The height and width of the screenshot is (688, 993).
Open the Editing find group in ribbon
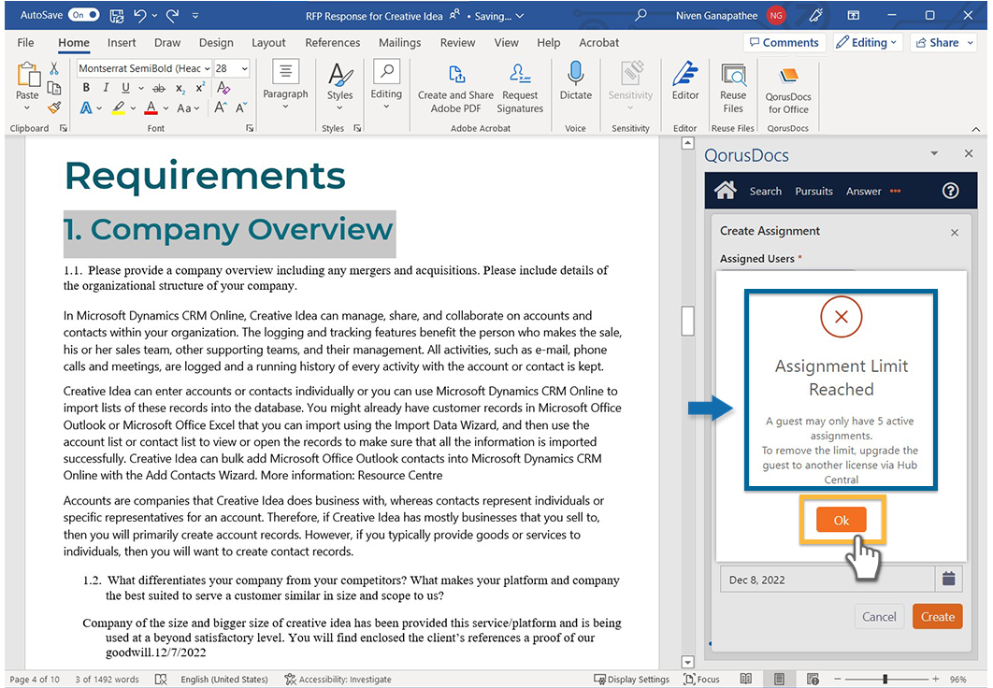(386, 85)
